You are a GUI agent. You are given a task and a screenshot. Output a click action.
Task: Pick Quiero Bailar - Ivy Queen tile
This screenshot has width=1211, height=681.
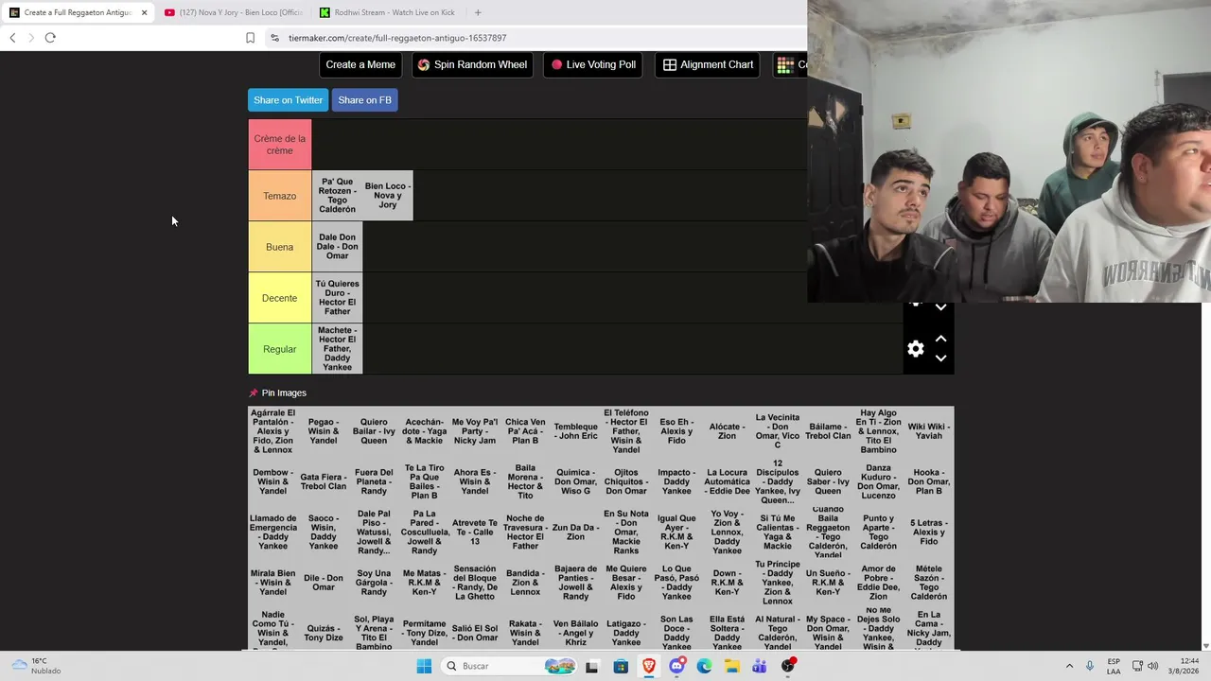374,431
